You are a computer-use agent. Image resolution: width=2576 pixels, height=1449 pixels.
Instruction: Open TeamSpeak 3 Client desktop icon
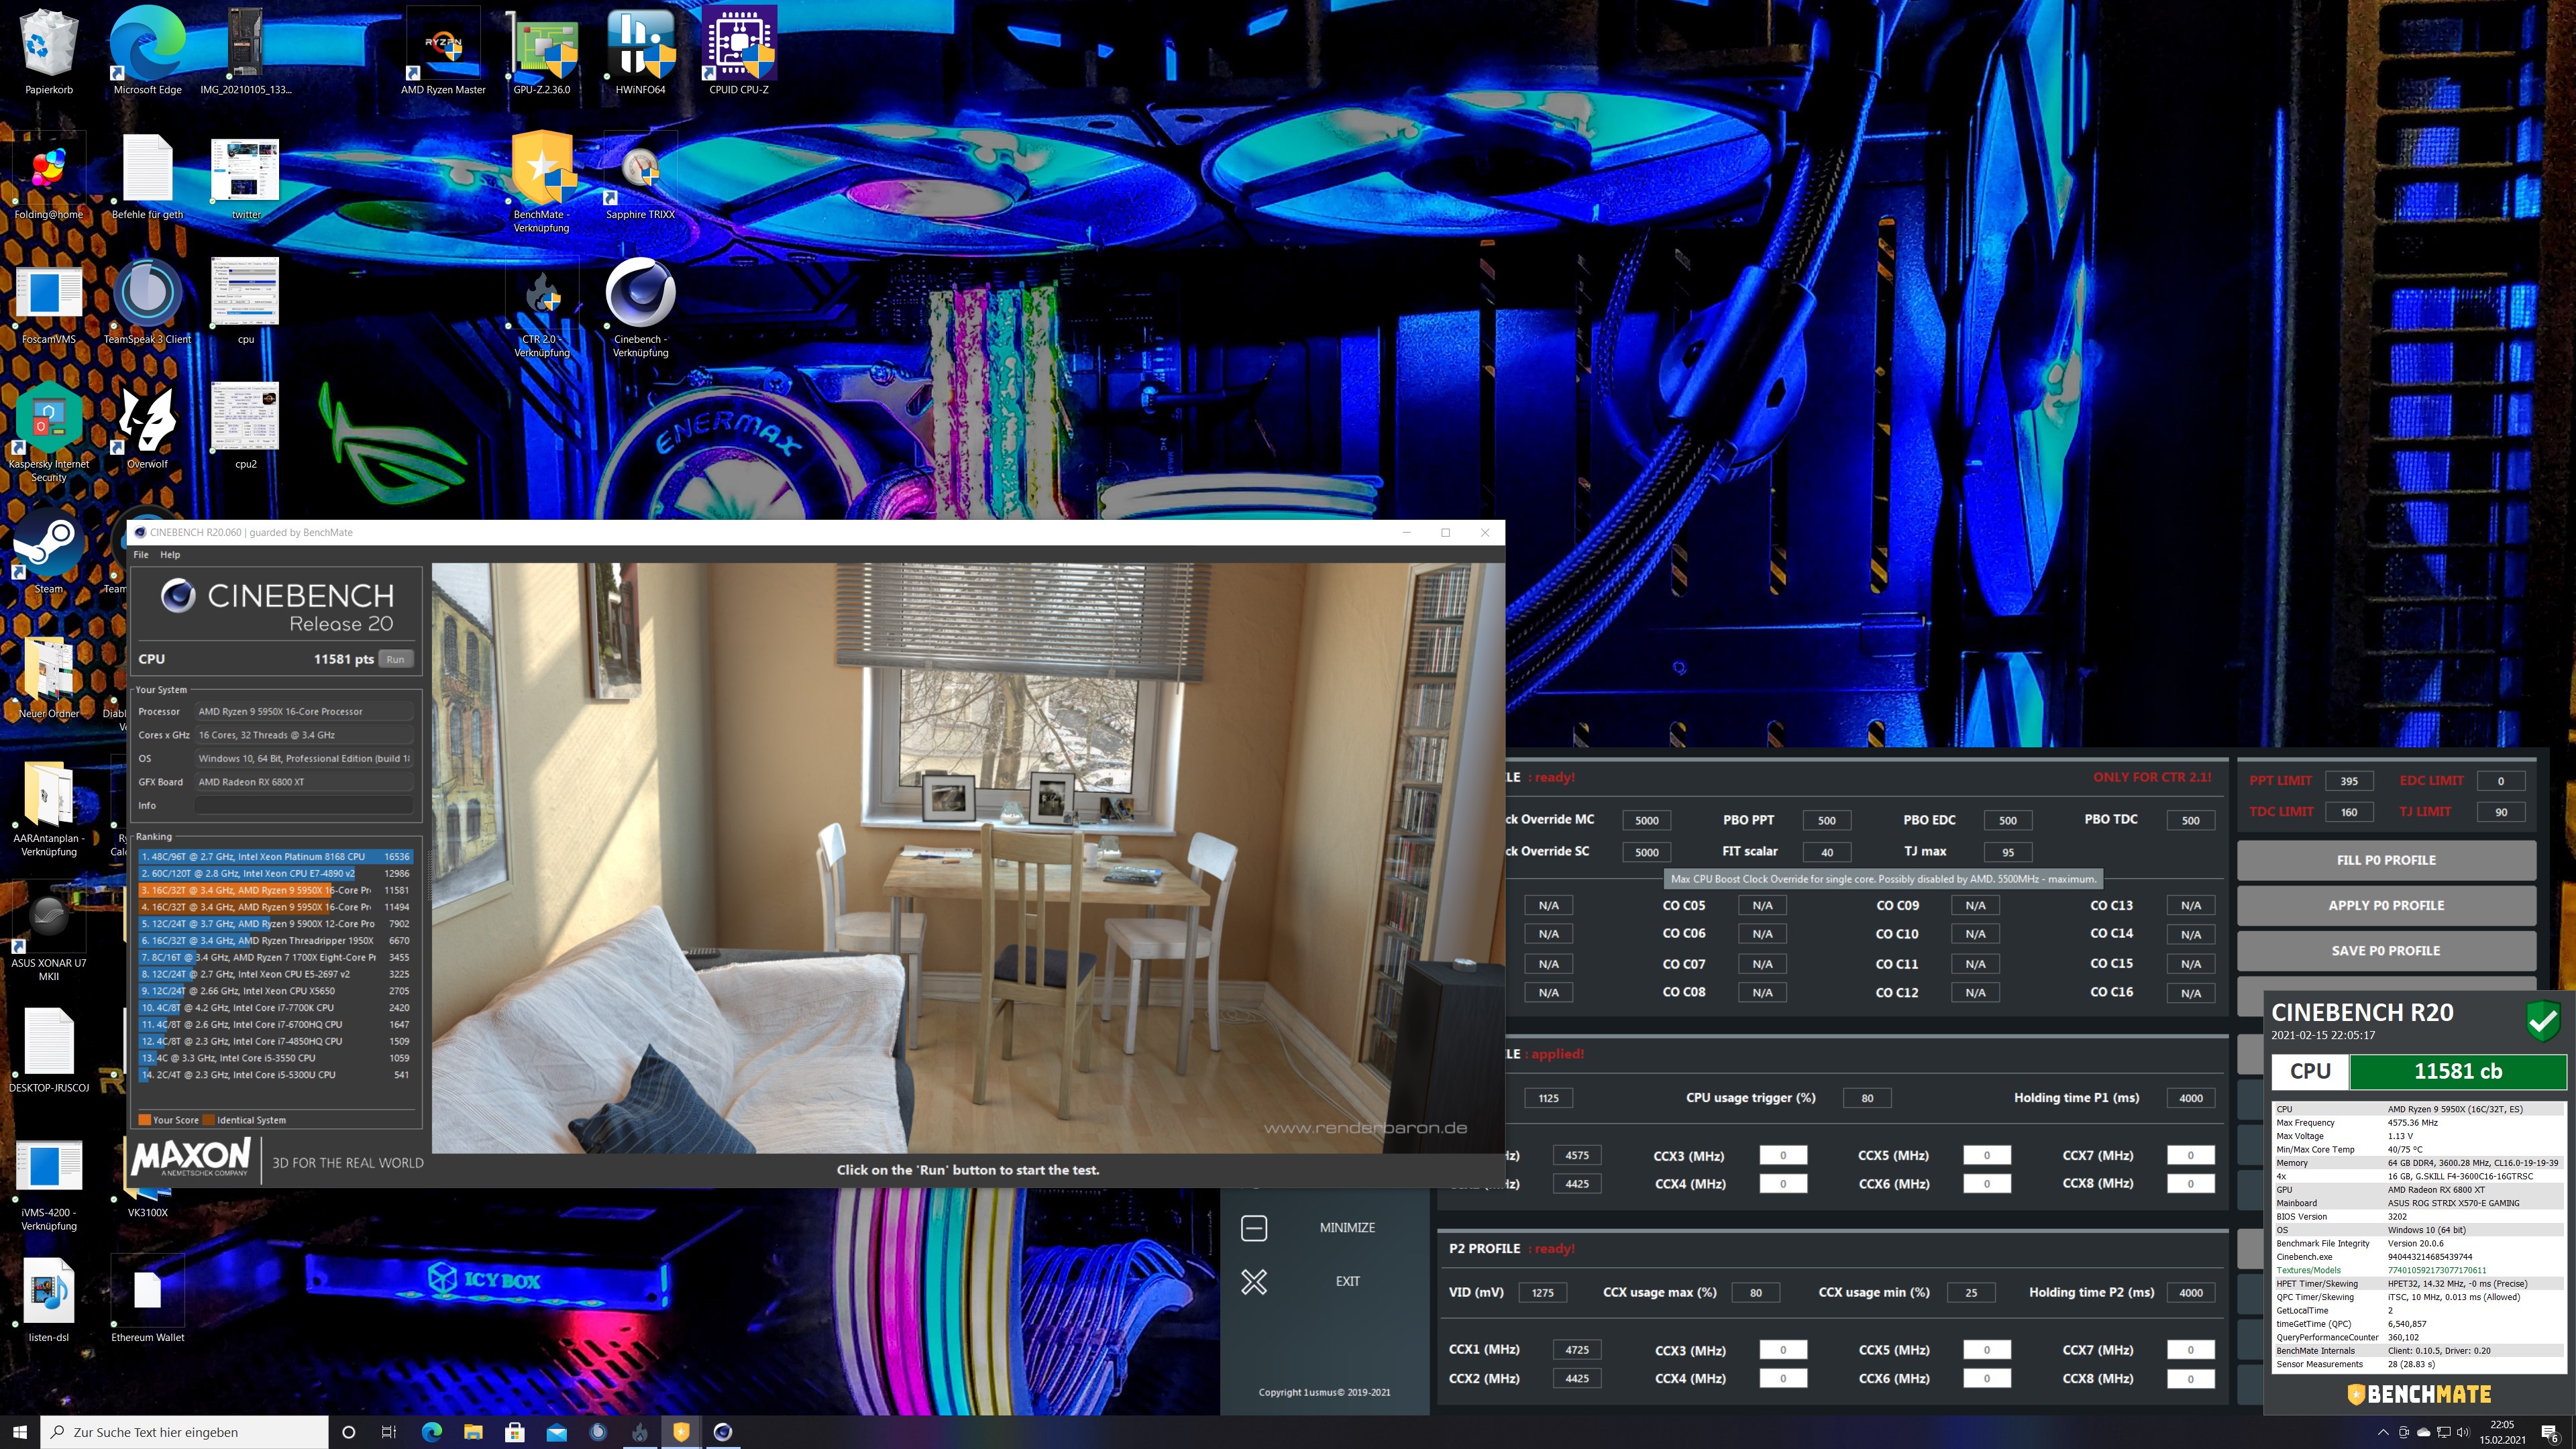[x=147, y=302]
